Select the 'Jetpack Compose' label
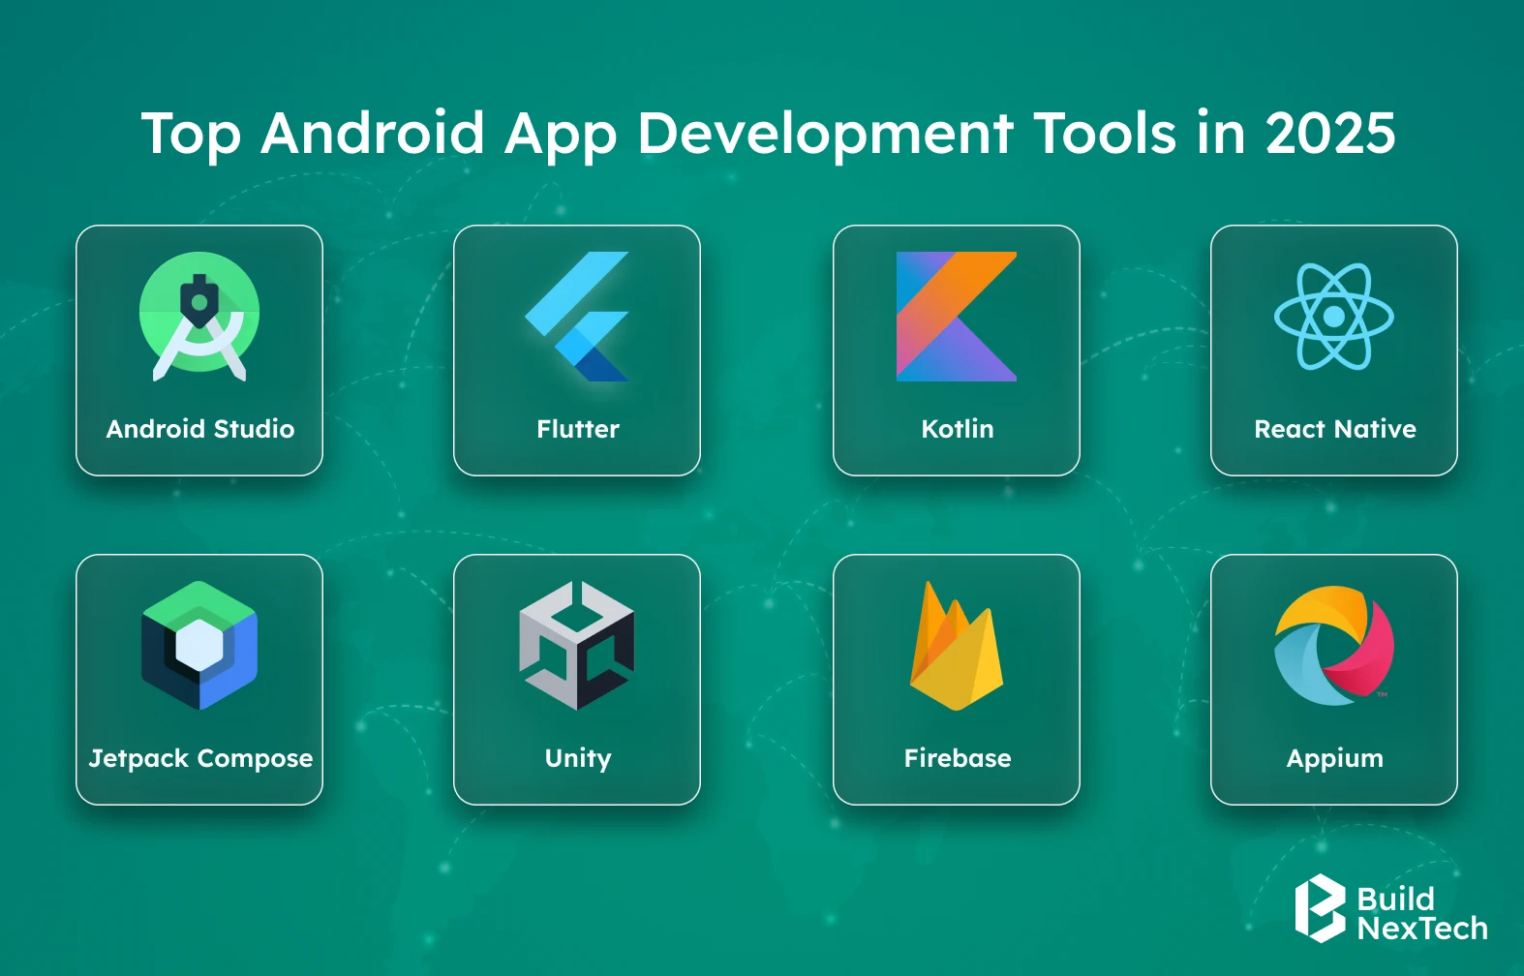Image resolution: width=1524 pixels, height=976 pixels. (200, 758)
